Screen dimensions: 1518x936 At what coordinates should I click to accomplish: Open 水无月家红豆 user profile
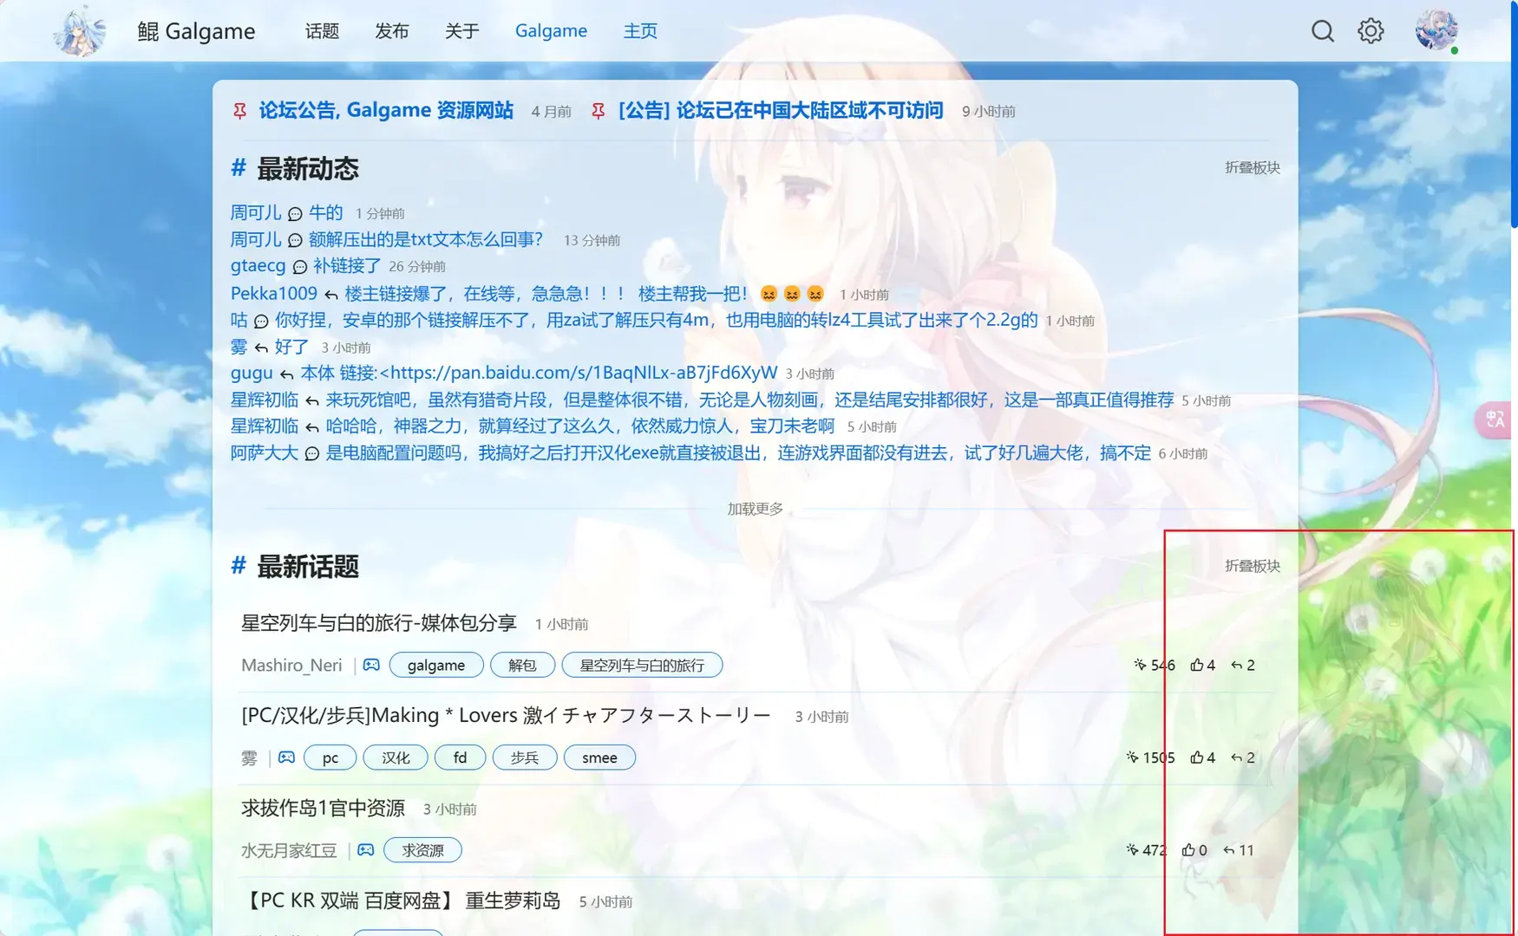(x=289, y=850)
